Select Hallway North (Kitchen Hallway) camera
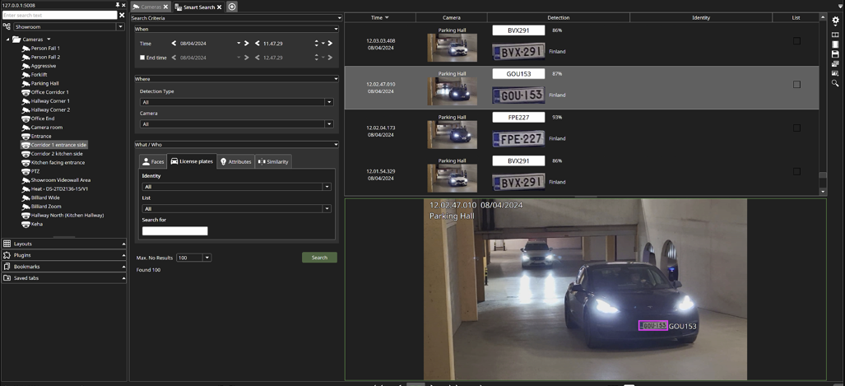The height and width of the screenshot is (386, 845). coord(67,215)
